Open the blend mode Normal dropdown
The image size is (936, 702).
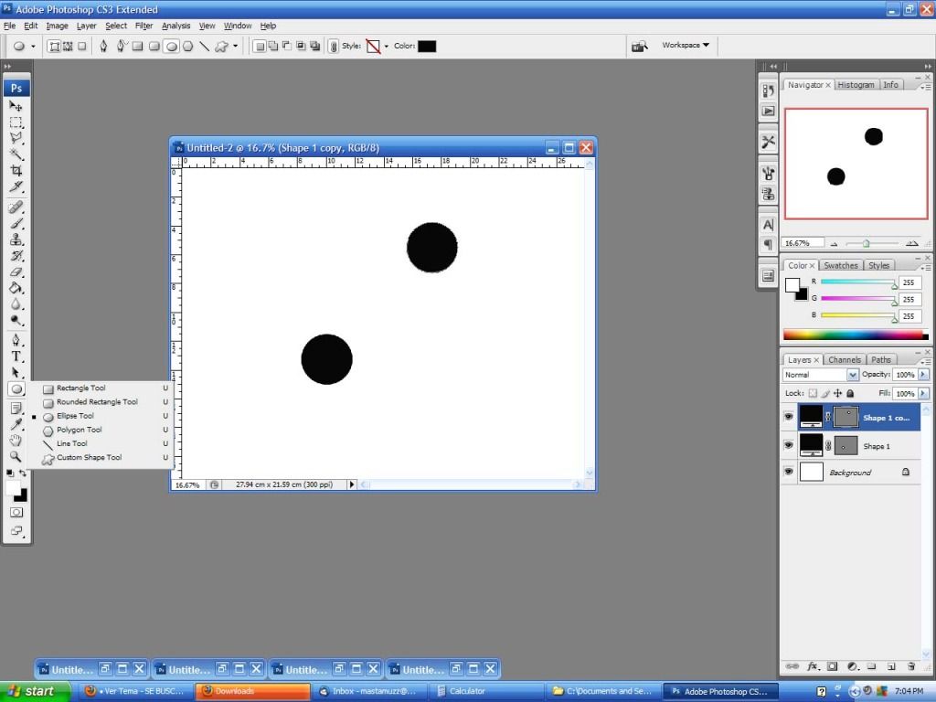tap(853, 375)
